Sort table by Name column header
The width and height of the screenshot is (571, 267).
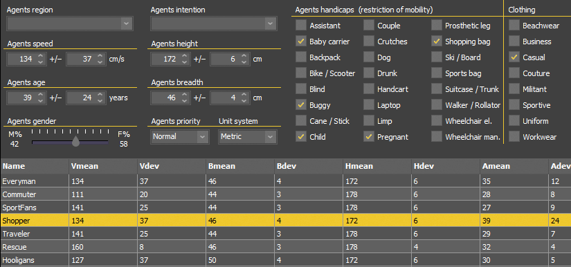click(35, 166)
